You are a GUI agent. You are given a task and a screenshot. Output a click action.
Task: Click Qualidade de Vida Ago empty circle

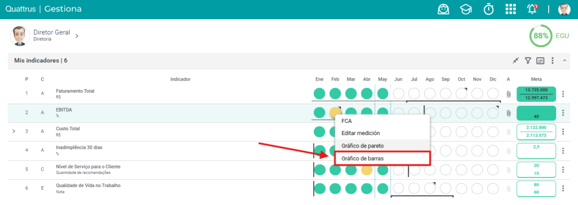tap(430, 189)
